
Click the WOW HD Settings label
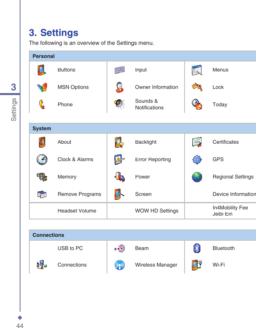click(157, 211)
